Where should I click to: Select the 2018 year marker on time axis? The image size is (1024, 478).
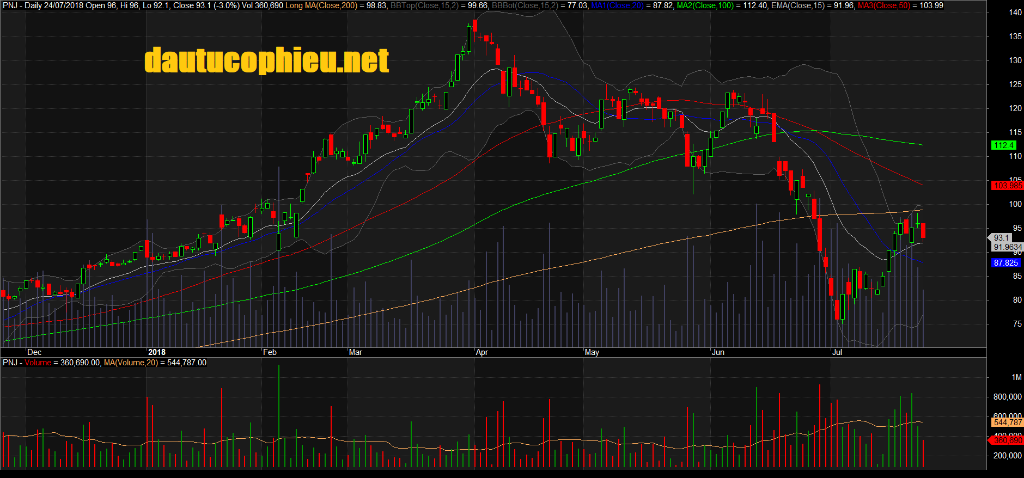tap(156, 352)
